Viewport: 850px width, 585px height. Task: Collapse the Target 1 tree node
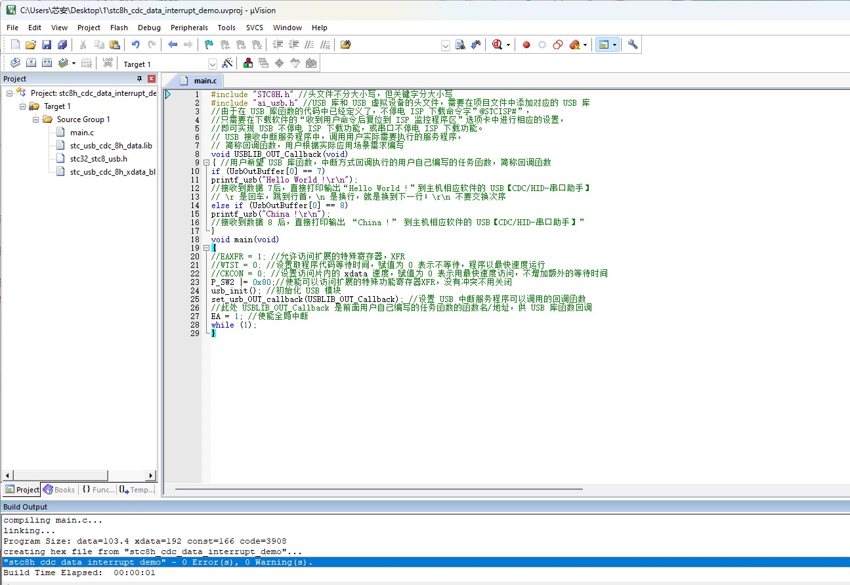click(x=22, y=106)
